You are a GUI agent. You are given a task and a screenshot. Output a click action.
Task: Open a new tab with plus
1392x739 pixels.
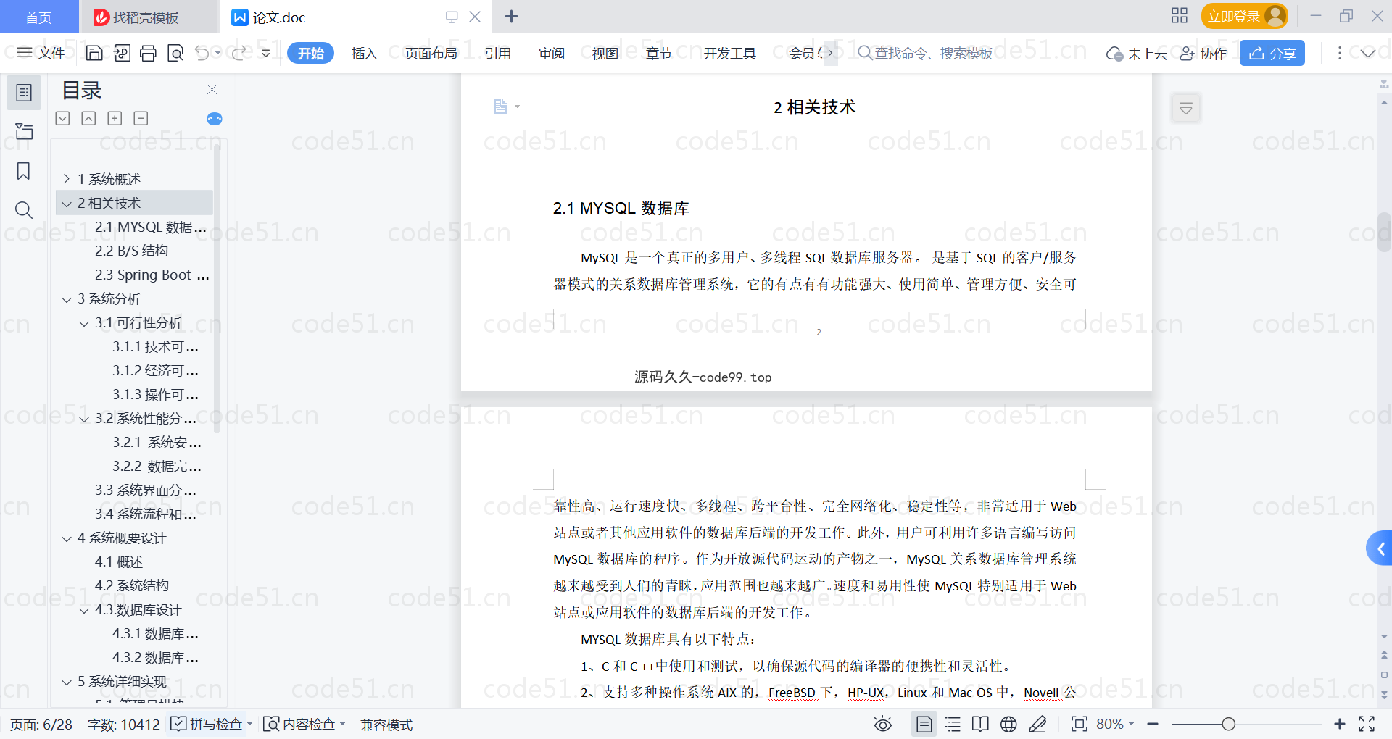(x=511, y=16)
